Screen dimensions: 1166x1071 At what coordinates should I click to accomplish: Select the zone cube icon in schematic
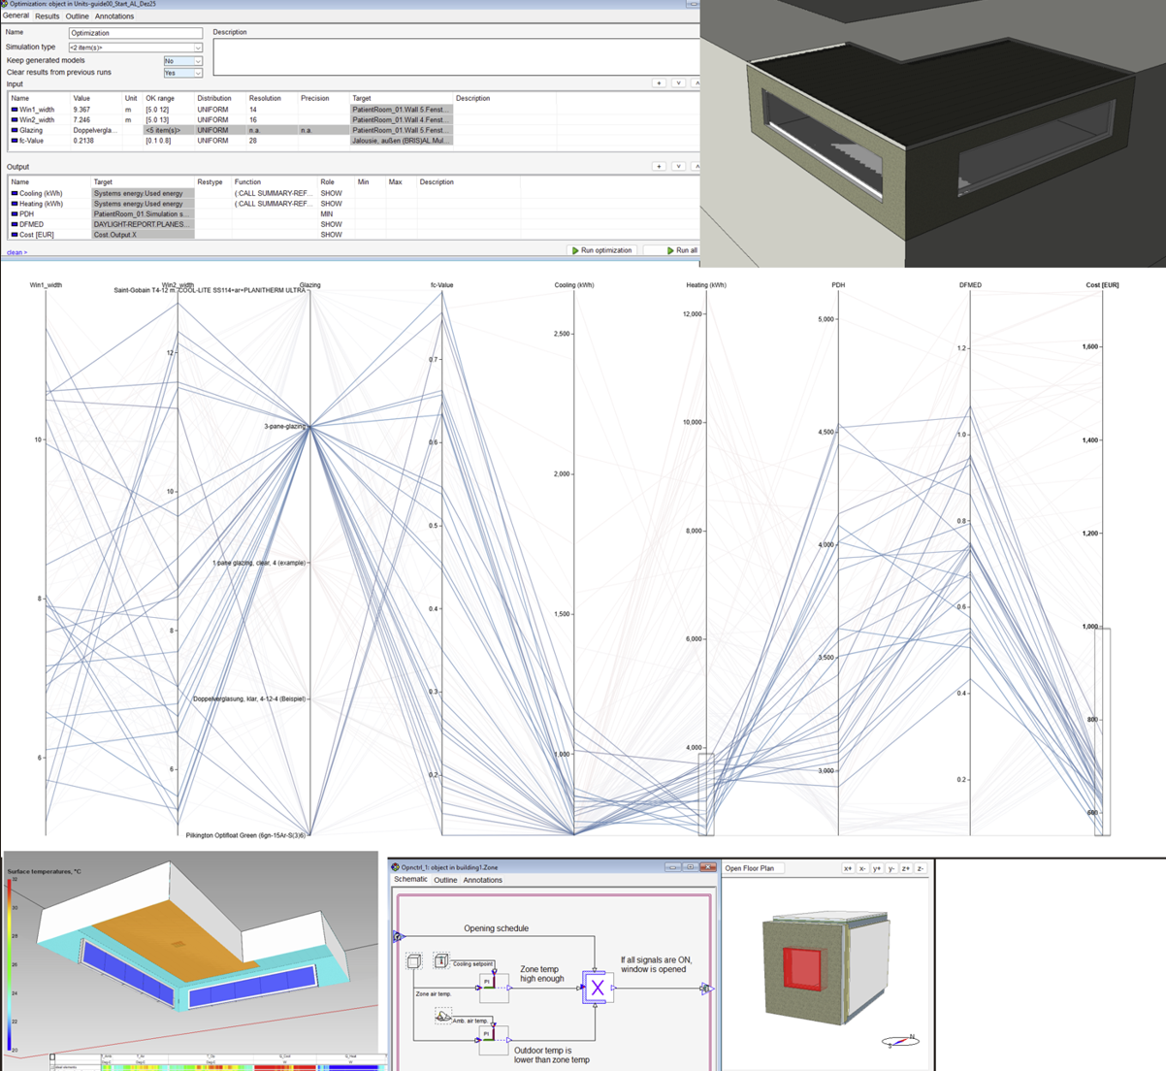click(x=414, y=961)
